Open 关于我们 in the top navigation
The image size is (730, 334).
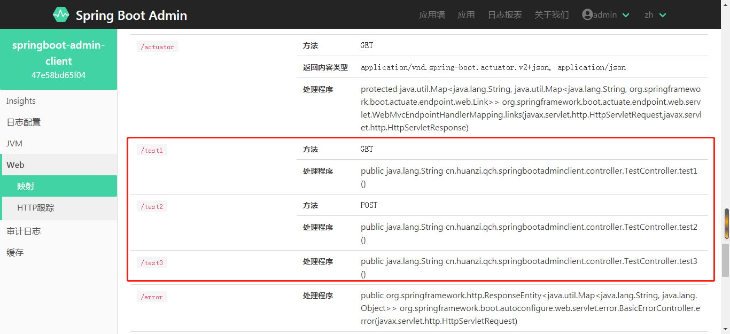[x=552, y=15]
